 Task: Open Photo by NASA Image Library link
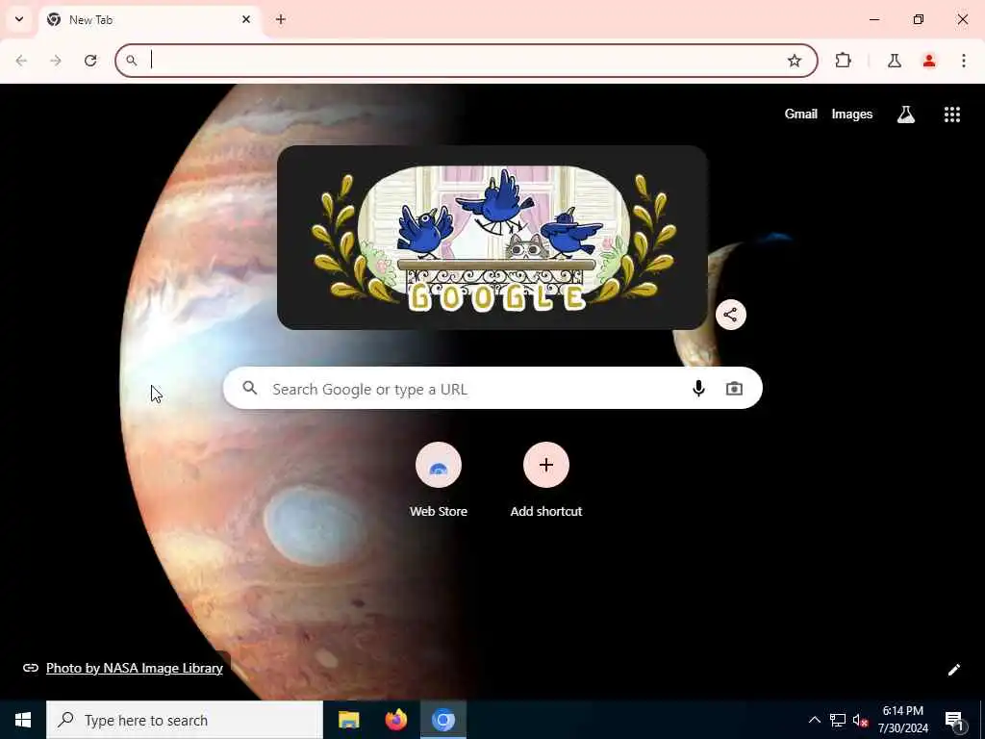(135, 668)
